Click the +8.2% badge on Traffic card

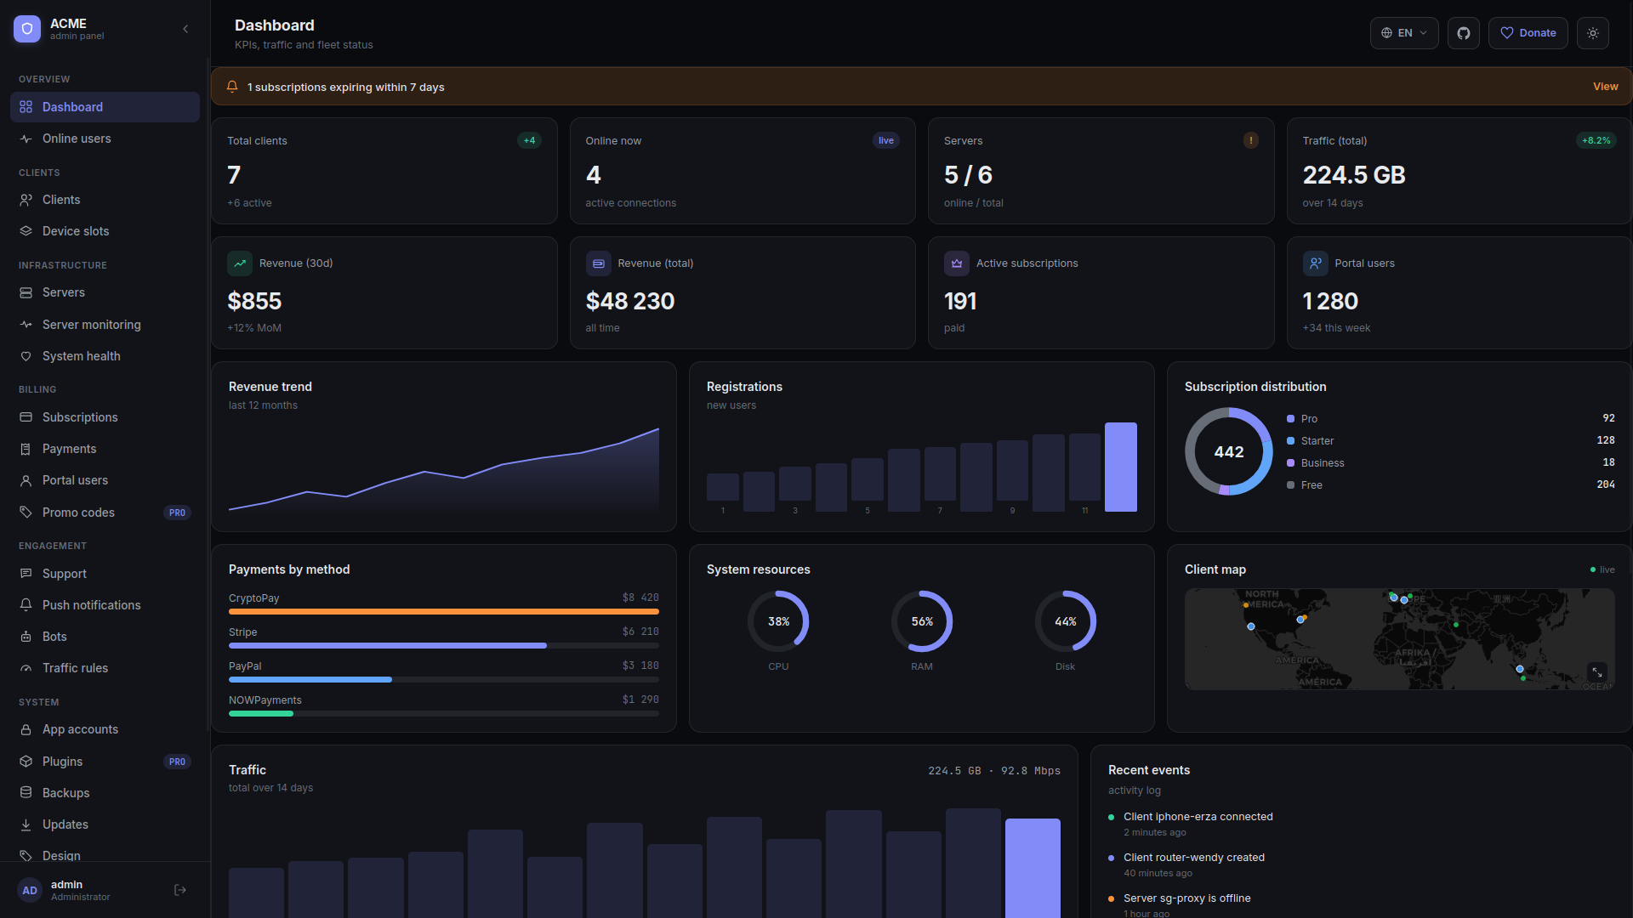click(1596, 140)
